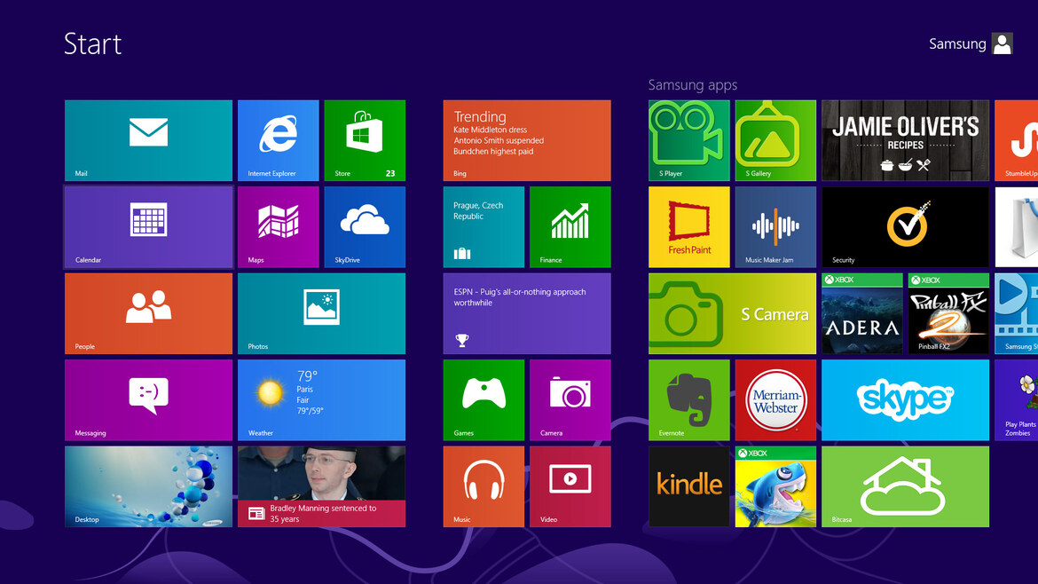This screenshot has height=584, width=1038.
Task: Open the Camera tile
Action: point(570,400)
